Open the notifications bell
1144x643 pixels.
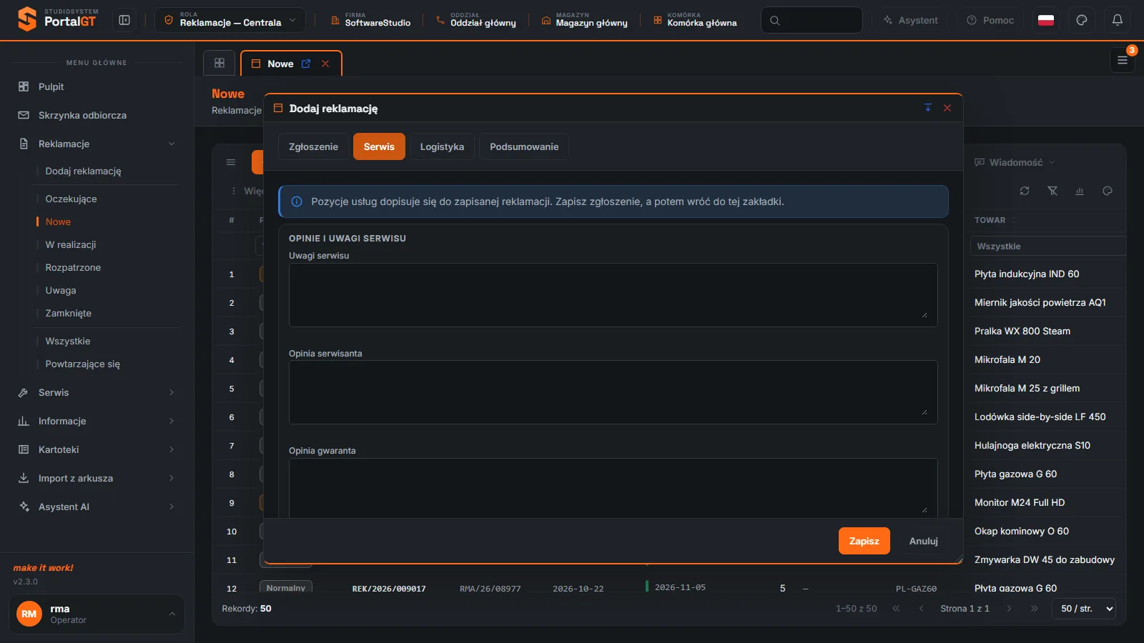pos(1118,20)
